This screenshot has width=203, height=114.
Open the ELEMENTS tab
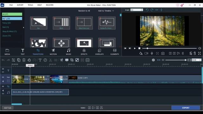pyautogui.click(x=115, y=52)
